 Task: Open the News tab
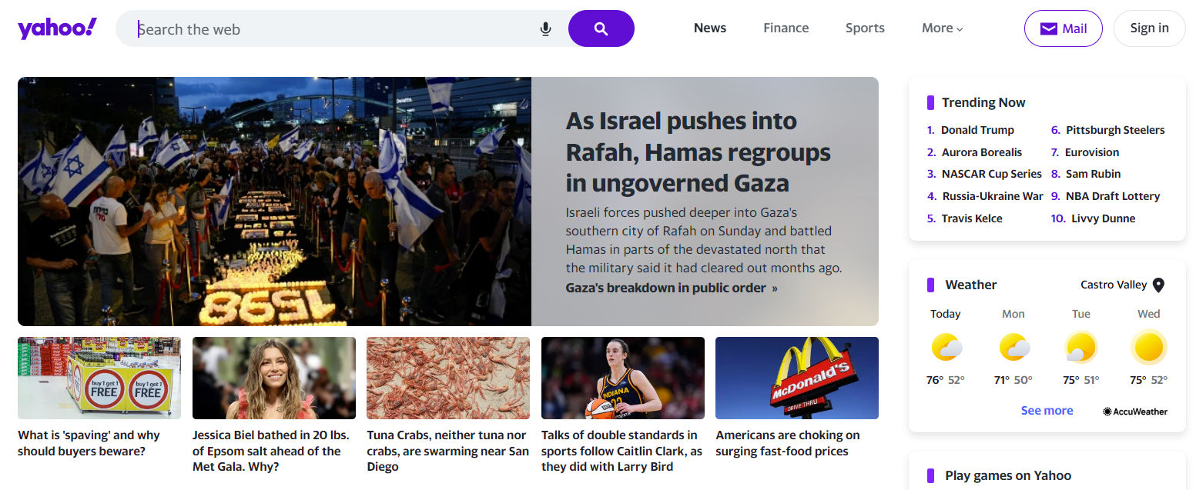click(x=710, y=28)
